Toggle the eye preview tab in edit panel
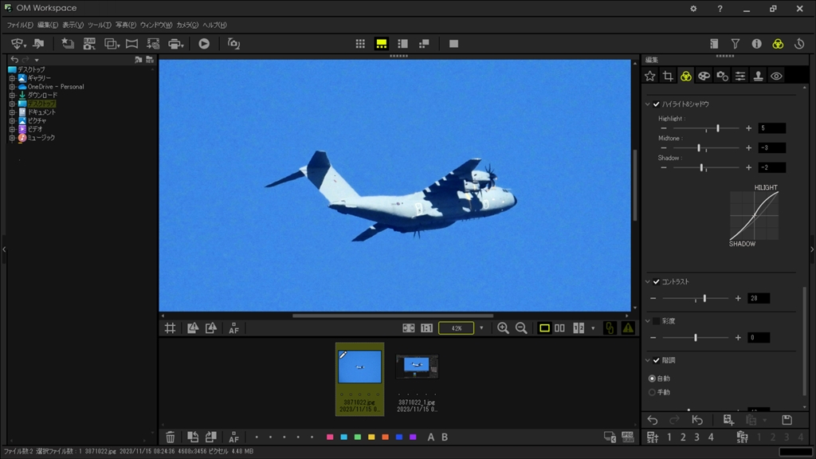 click(x=776, y=76)
